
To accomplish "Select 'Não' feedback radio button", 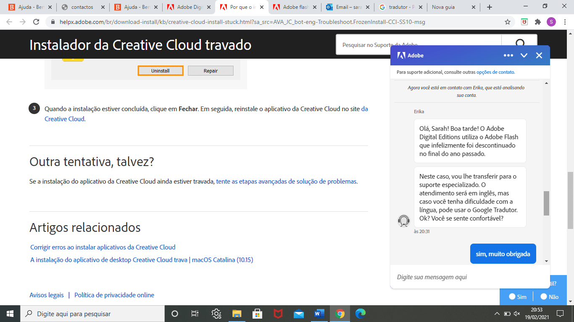I will (544, 296).
